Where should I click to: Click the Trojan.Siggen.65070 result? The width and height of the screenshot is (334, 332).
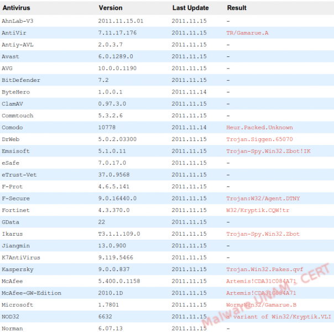259,139
